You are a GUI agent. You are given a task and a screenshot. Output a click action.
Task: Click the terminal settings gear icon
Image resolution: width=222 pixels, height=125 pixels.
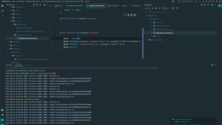pyautogui.click(x=212, y=65)
